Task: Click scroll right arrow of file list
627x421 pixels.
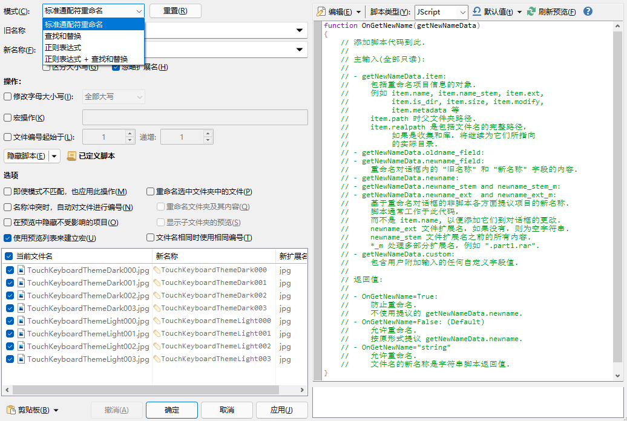Action: (302, 390)
